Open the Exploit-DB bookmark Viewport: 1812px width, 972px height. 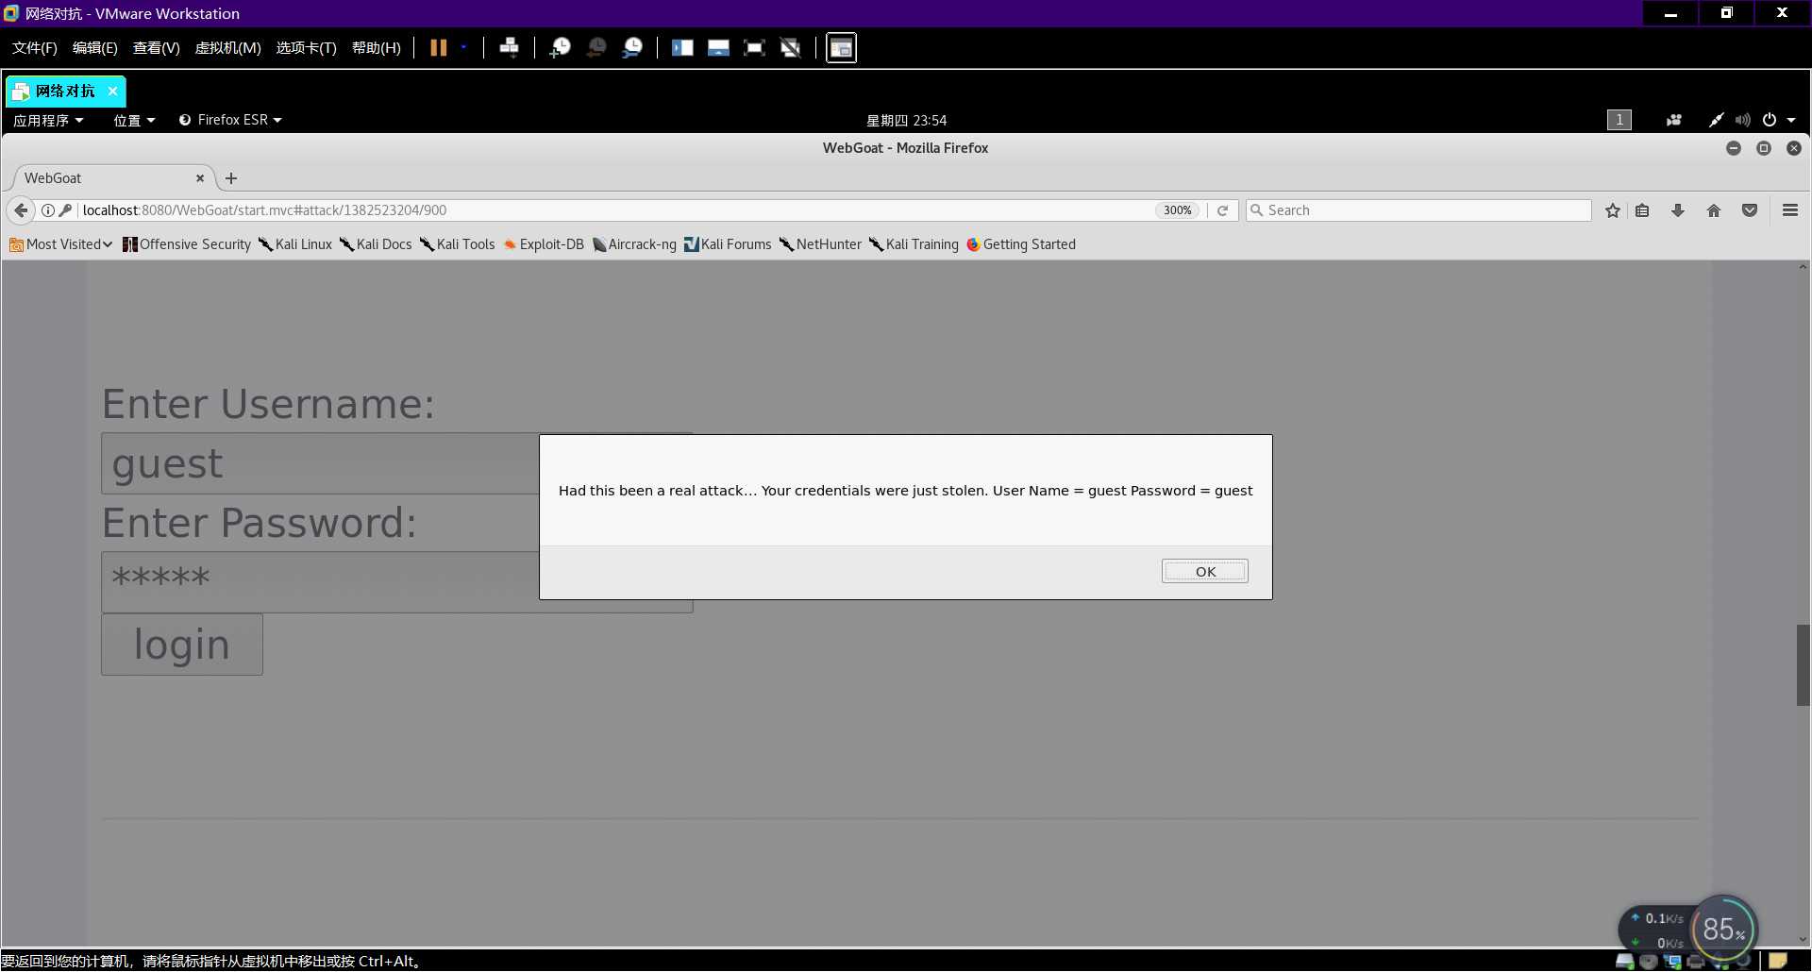[x=544, y=244]
